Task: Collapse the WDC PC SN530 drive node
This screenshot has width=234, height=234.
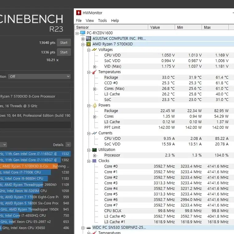Action: pyautogui.click(x=83, y=228)
